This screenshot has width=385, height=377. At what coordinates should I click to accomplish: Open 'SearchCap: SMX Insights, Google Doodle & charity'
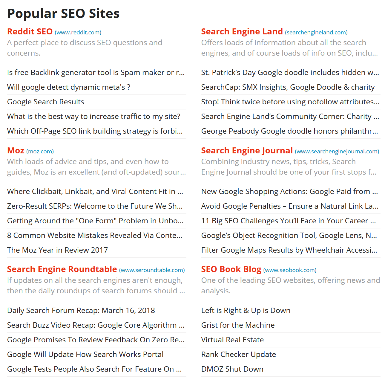coord(288,87)
